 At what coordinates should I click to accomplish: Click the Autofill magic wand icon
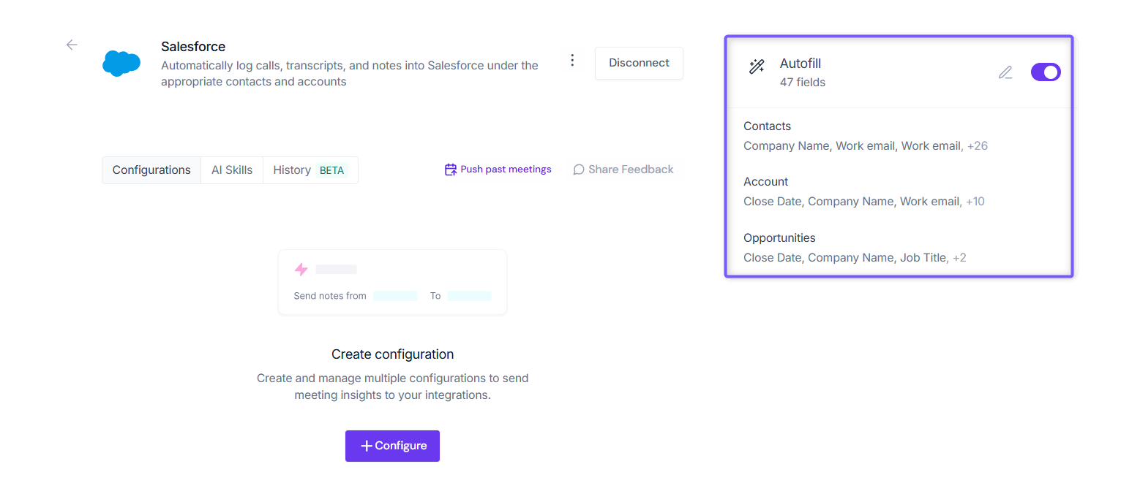(757, 67)
